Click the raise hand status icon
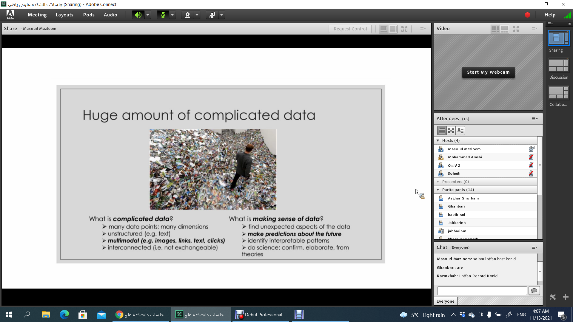 (212, 15)
